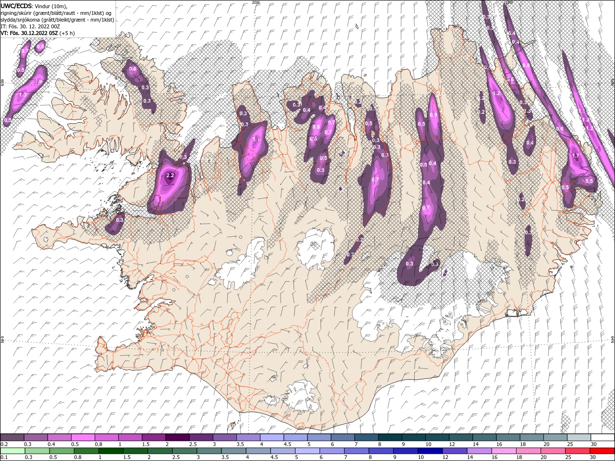This screenshot has width=615, height=461.
Task: Click the light gray 25 swatch, upper legend
Action: 578,437
